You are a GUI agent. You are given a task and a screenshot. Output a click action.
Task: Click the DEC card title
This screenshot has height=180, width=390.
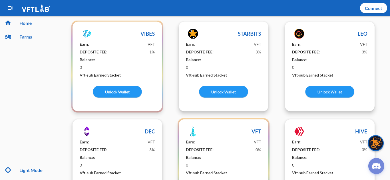150,131
